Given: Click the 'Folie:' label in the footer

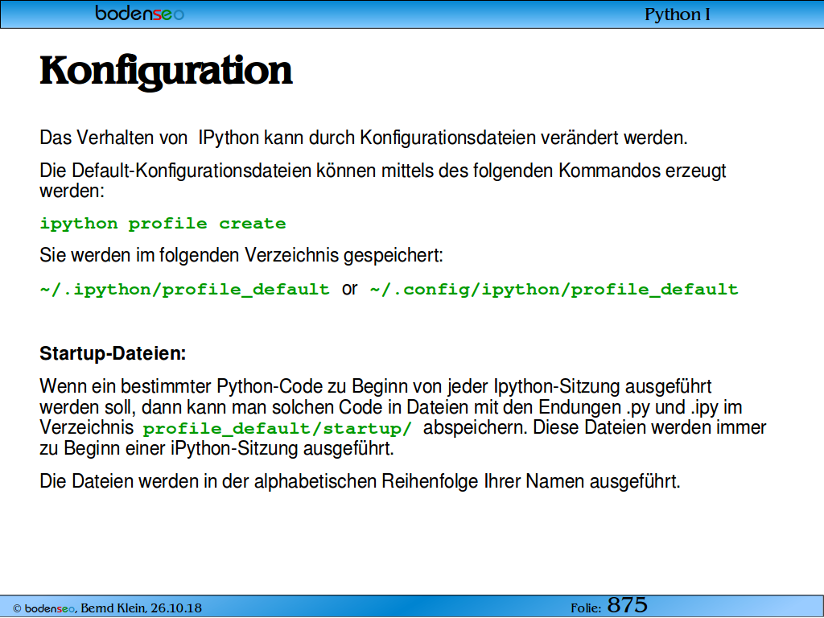Looking at the screenshot, I should click(586, 608).
